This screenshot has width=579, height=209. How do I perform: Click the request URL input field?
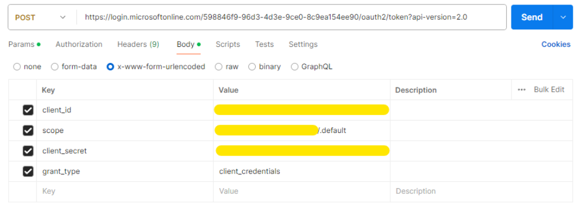291,17
